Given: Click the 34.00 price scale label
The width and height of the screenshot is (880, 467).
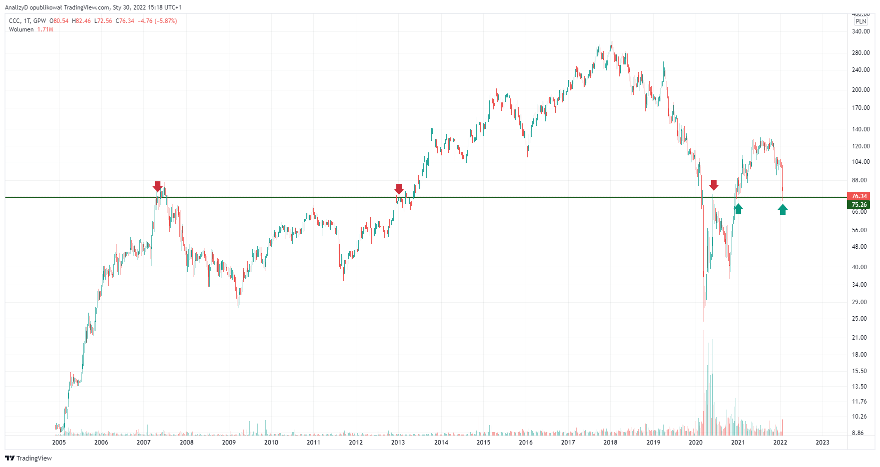Looking at the screenshot, I should tap(860, 285).
